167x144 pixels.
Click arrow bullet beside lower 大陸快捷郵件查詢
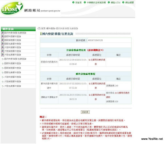(3, 77)
